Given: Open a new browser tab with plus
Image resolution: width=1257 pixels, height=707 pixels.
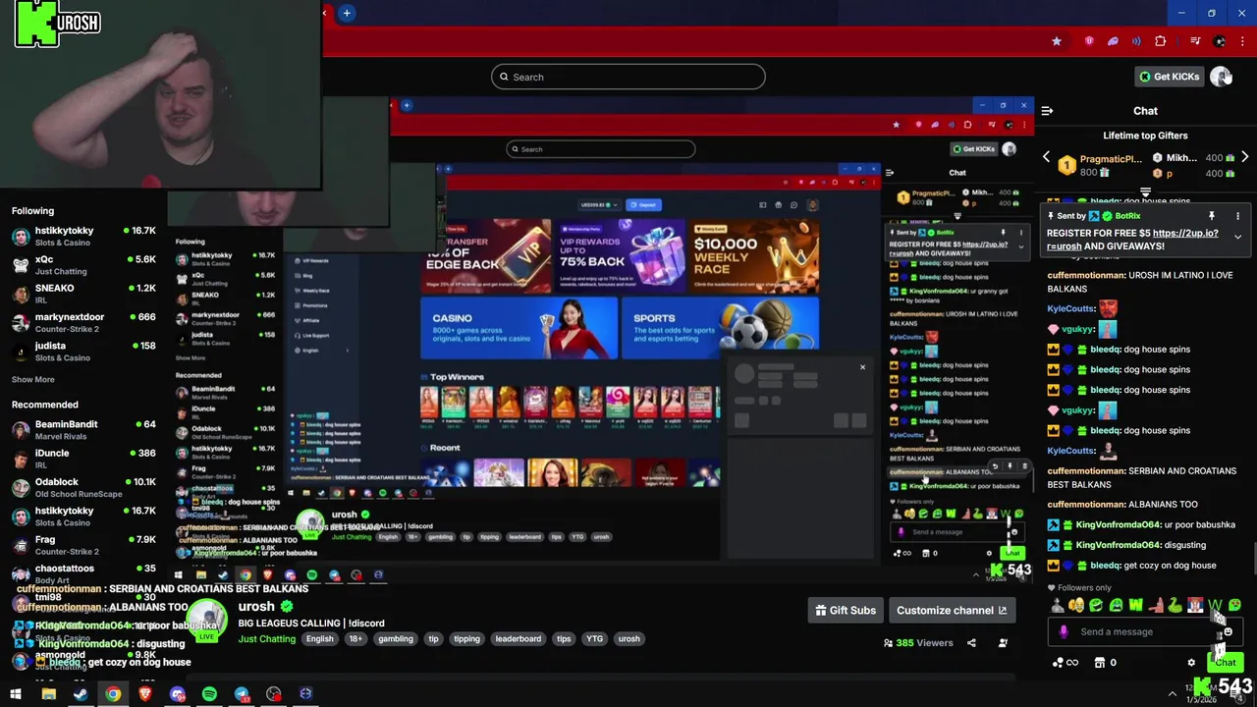Looking at the screenshot, I should [x=347, y=13].
